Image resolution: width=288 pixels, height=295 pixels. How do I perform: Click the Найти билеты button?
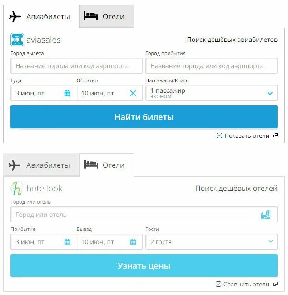(144, 117)
